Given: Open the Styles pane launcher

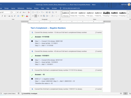Looking at the screenshot, I should [x=130, y=19].
